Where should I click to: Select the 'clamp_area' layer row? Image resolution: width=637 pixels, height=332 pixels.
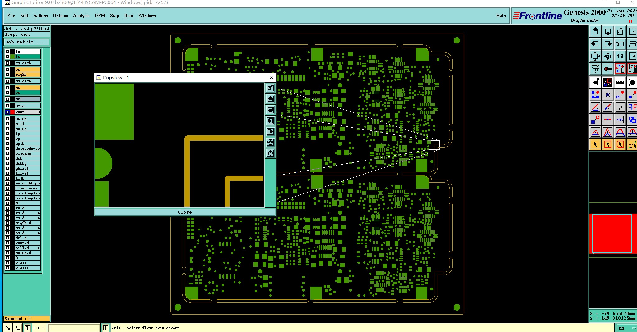tap(28, 188)
